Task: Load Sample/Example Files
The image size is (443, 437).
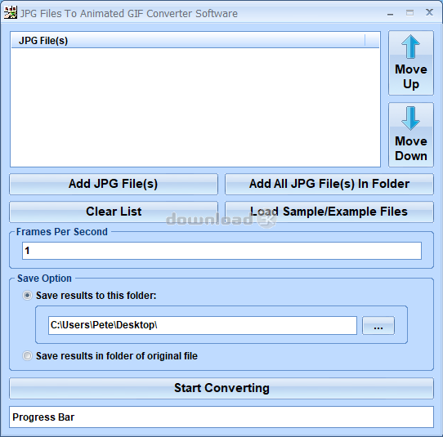Action: [x=329, y=212]
